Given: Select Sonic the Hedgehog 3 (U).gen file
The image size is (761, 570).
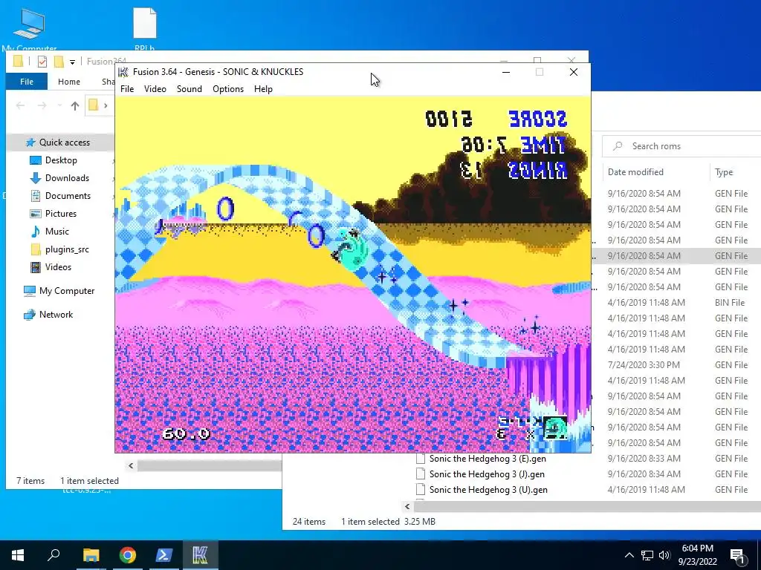Looking at the screenshot, I should tap(488, 490).
